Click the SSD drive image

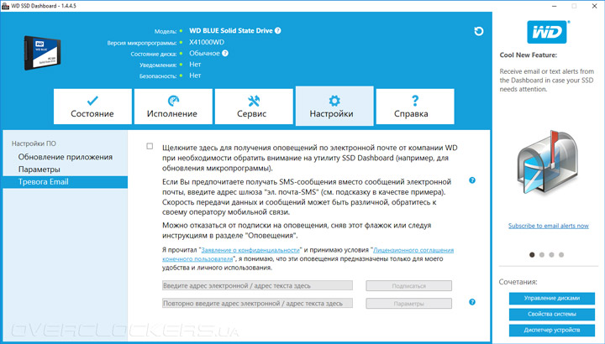click(43, 53)
